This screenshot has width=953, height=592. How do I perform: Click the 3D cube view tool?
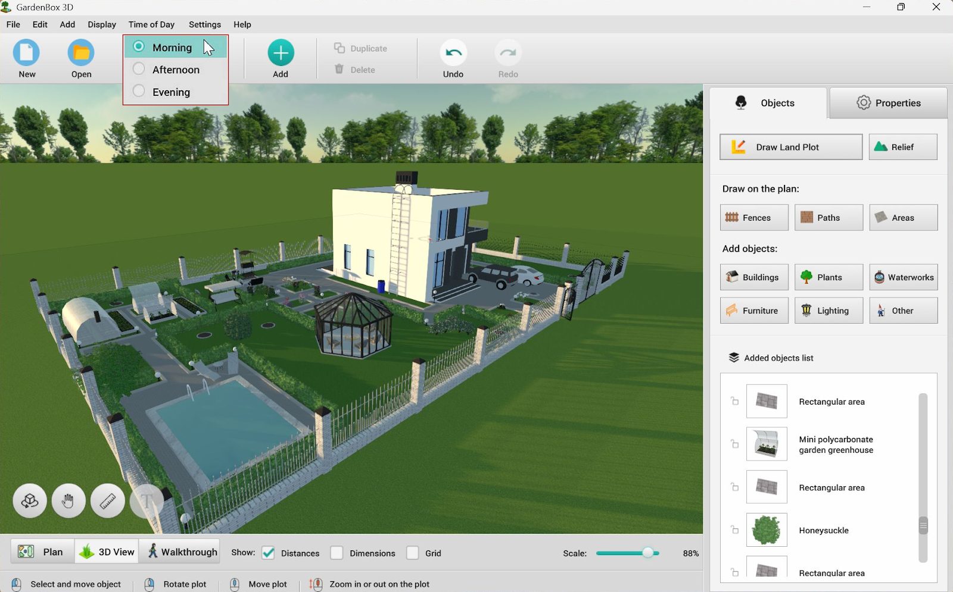click(x=30, y=501)
